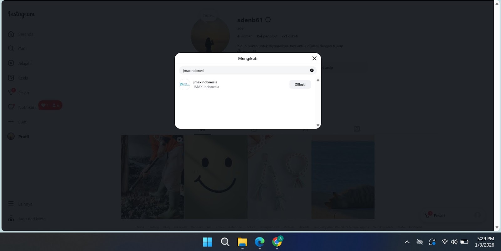
Task: Open the Cari search icon
Action: (11, 49)
